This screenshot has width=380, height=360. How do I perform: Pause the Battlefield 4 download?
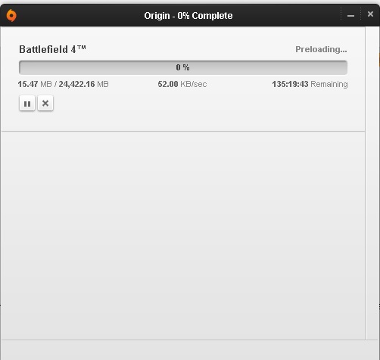pos(27,103)
